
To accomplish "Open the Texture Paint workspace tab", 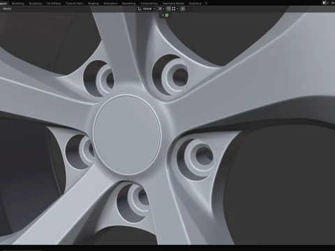I will click(74, 3).
